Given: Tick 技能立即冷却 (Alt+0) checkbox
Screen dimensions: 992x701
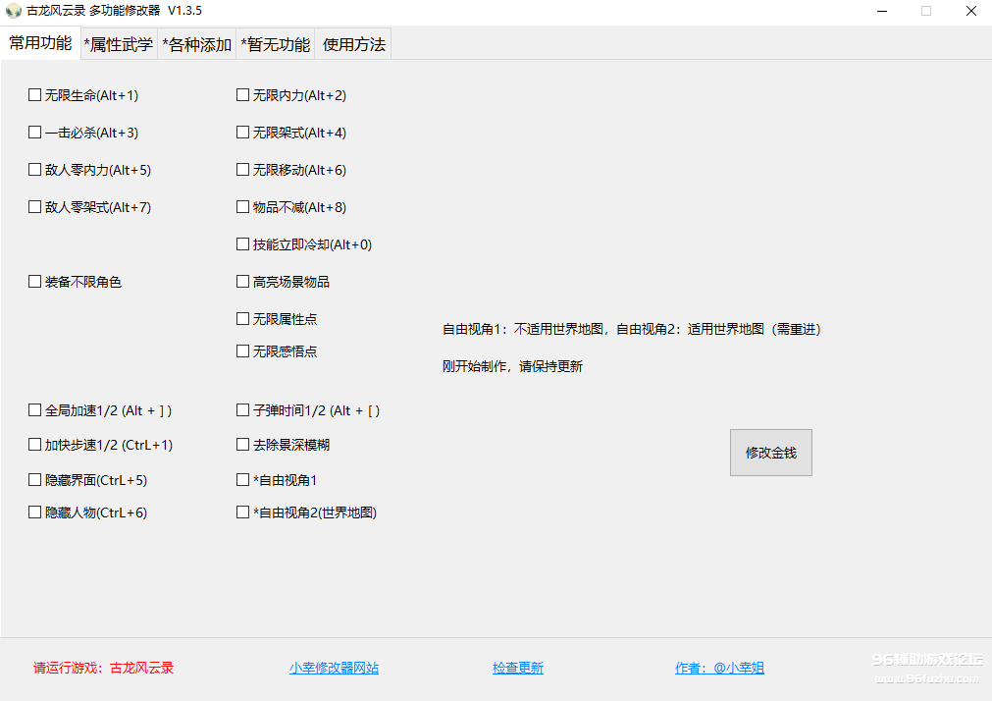Looking at the screenshot, I should (x=243, y=244).
